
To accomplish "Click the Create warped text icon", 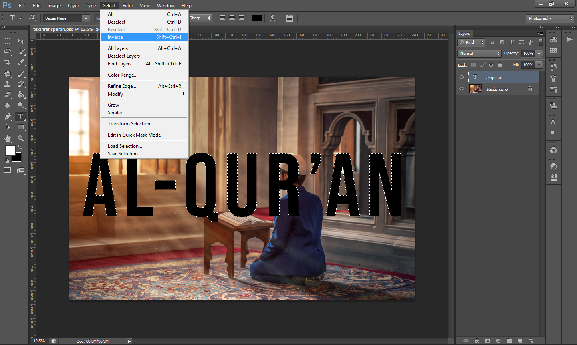I will click(272, 18).
